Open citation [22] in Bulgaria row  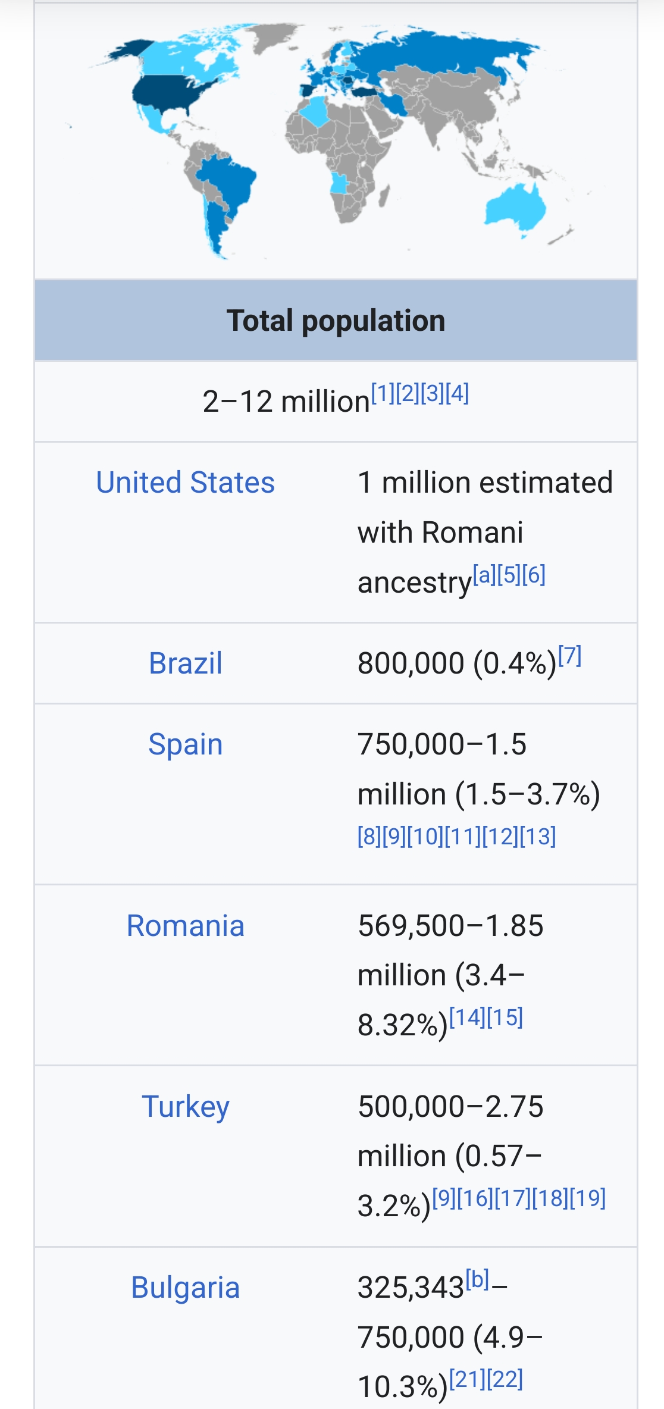point(505,1379)
